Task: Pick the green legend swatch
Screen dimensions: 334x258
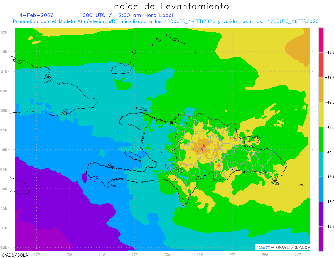Action: pyautogui.click(x=321, y=139)
